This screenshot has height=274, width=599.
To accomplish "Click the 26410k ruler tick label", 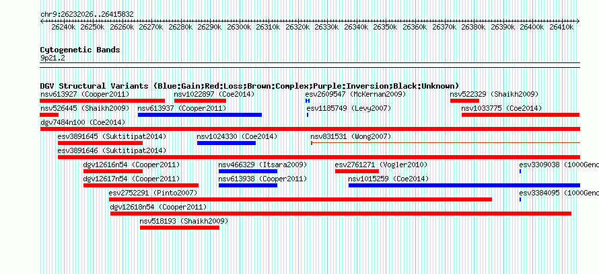I will tap(561, 28).
